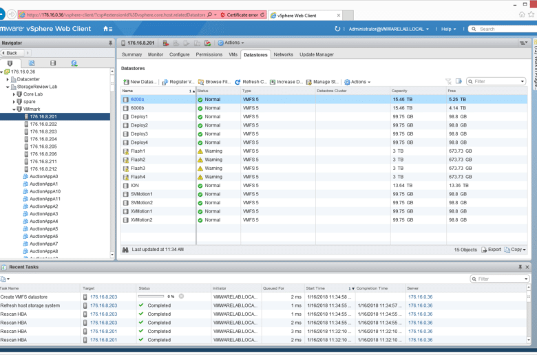The height and width of the screenshot is (355, 537).
Task: Click browser favorites star icon
Action: pos(531,14)
